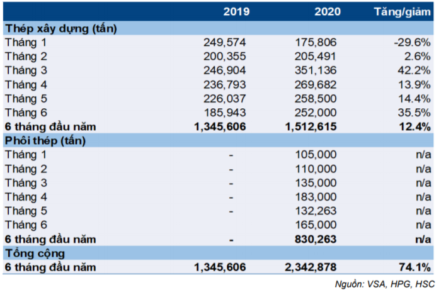Viewport: 446px width, 295px height.
Task: Select the 830,263 total cell
Action: pyautogui.click(x=316, y=239)
